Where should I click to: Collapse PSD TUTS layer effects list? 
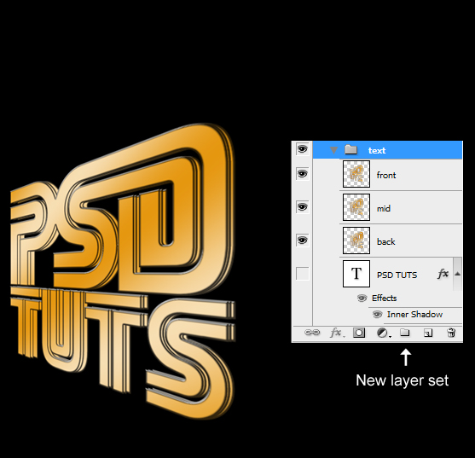tap(457, 274)
